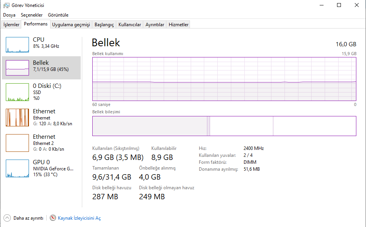Open the Seçenekler menu

(x=32, y=15)
